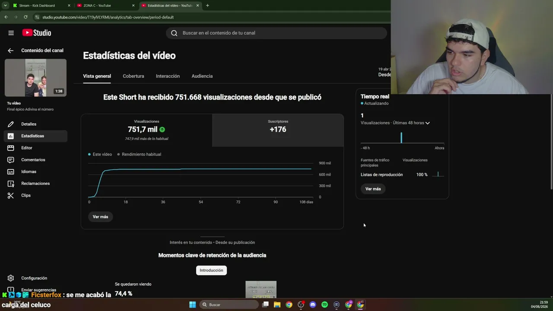Open Editor in the left sidebar
553x311 pixels.
click(35, 148)
